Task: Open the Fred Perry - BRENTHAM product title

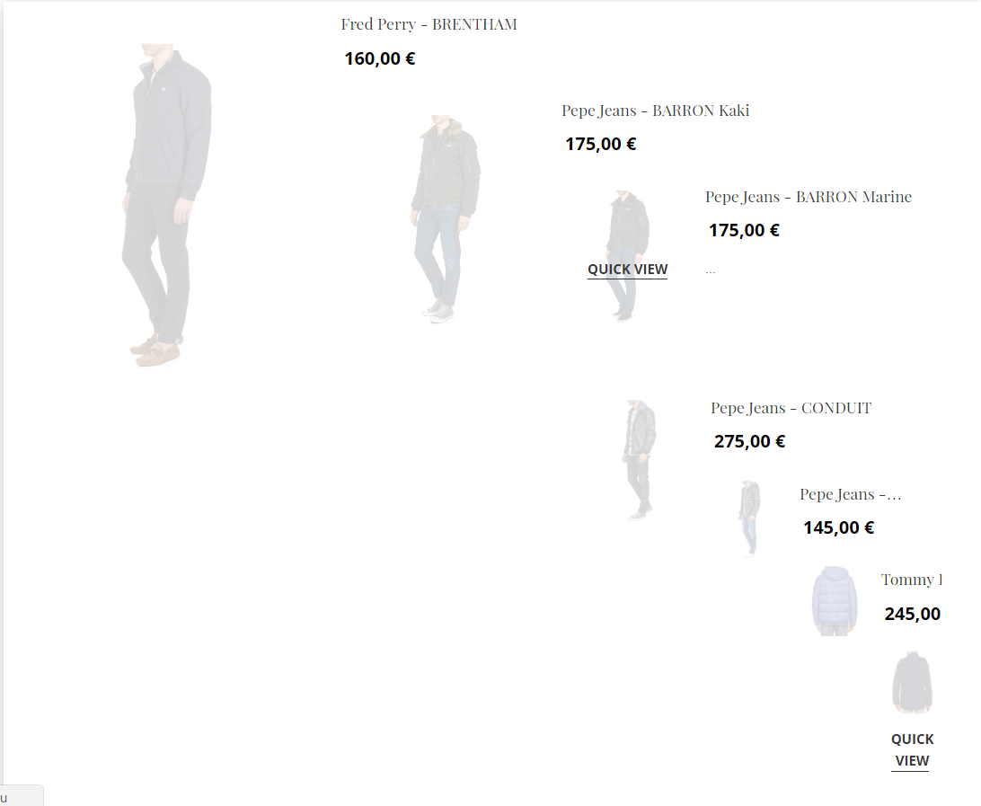Action: point(429,24)
